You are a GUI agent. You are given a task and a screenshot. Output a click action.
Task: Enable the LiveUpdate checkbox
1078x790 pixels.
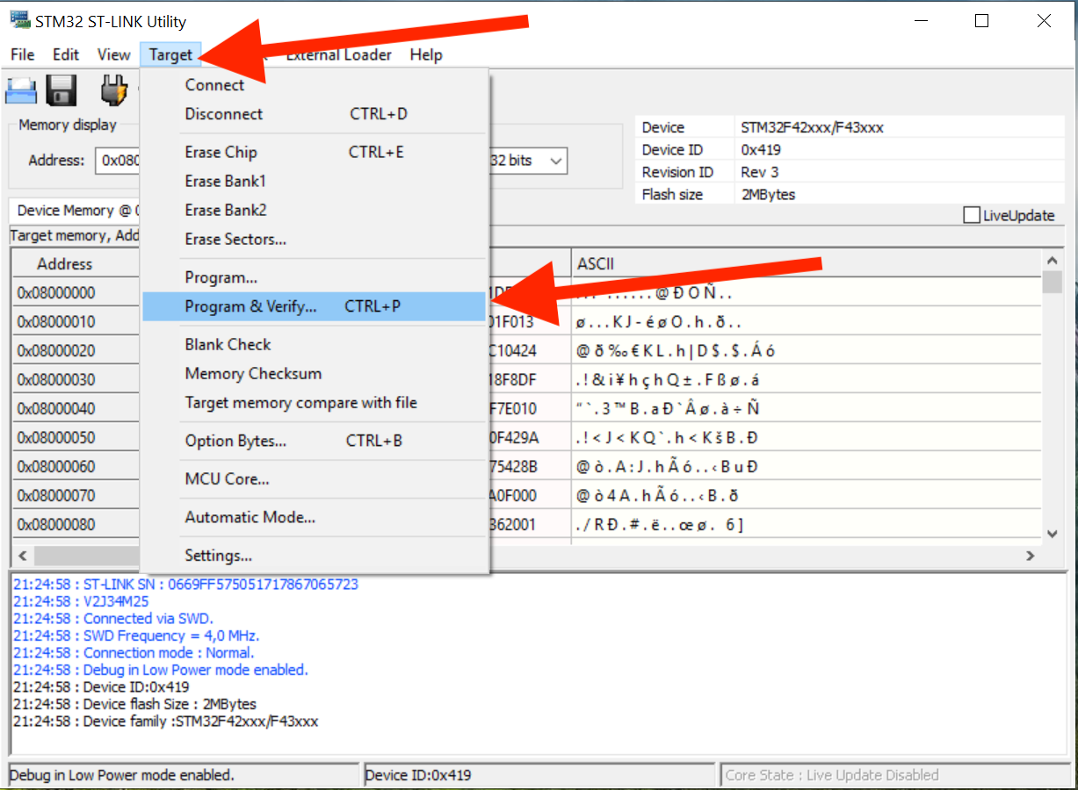(x=972, y=216)
